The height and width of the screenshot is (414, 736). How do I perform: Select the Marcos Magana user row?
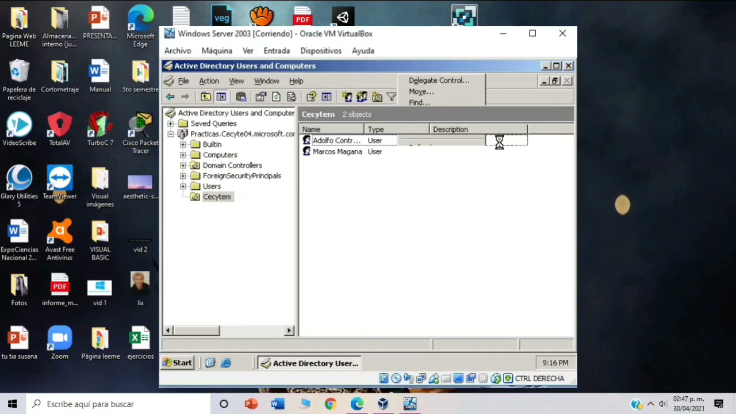point(338,152)
